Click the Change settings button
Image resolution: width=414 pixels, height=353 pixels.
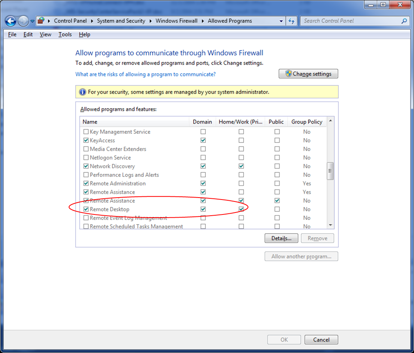tap(308, 74)
